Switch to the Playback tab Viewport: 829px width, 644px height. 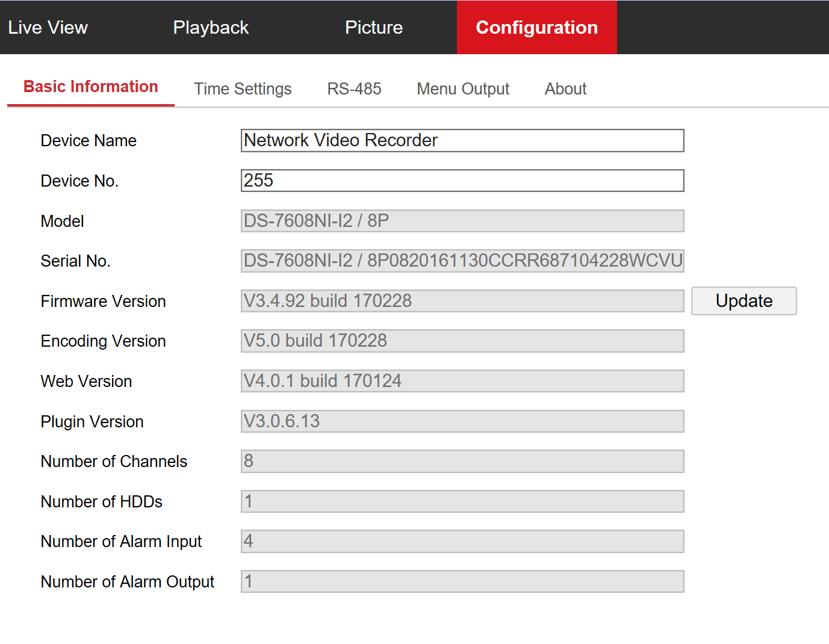(x=211, y=28)
